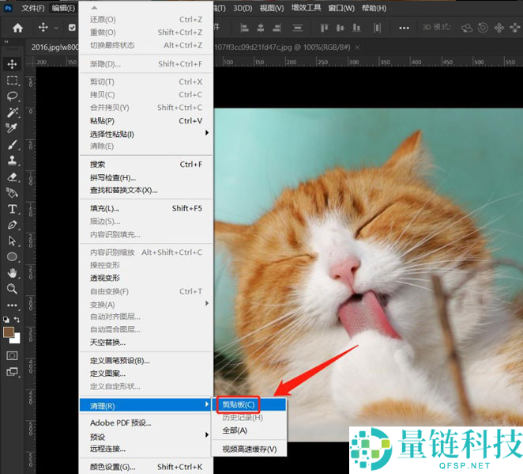Select the Eraser tool
The height and width of the screenshot is (474, 523).
pyautogui.click(x=12, y=177)
